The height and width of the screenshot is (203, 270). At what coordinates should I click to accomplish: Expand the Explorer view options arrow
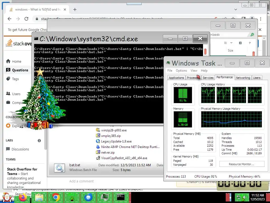232,43
